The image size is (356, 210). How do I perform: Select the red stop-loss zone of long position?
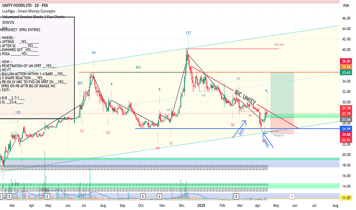coord(282,126)
